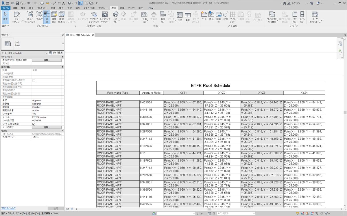Click 編集 button for 表示/グラフィックスの上書き
Image resolution: width=347 pixels, height=216 pixels.
click(x=47, y=60)
